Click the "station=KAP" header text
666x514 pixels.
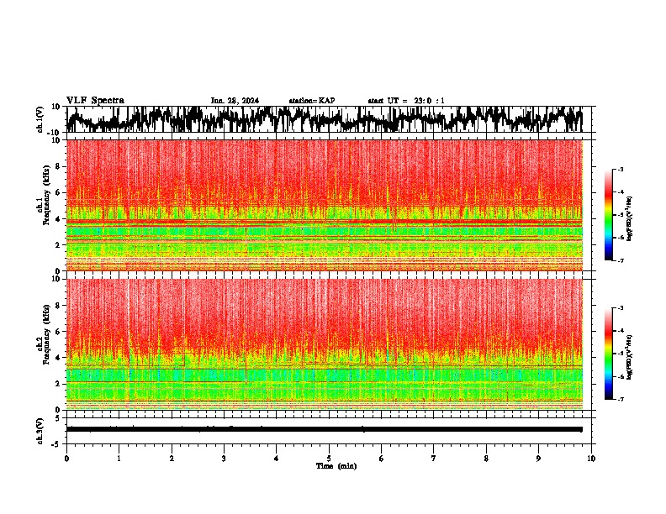[312, 101]
